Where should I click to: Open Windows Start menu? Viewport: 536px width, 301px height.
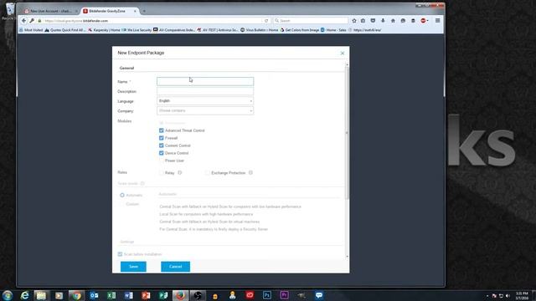click(8, 295)
